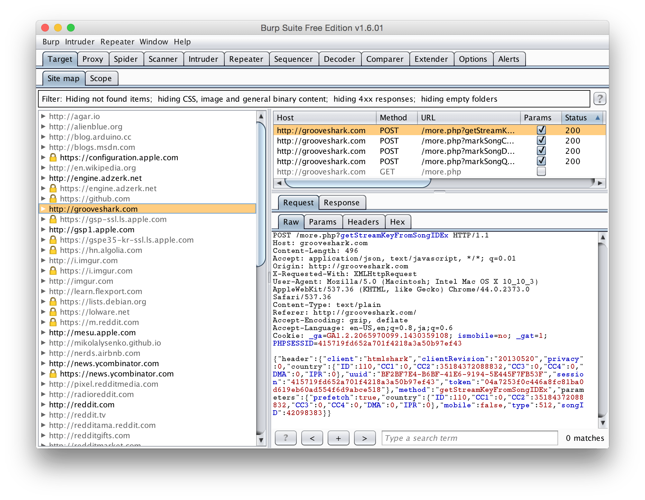Switch to the Scanner tab
The height and width of the screenshot is (500, 645).
pyautogui.click(x=163, y=59)
